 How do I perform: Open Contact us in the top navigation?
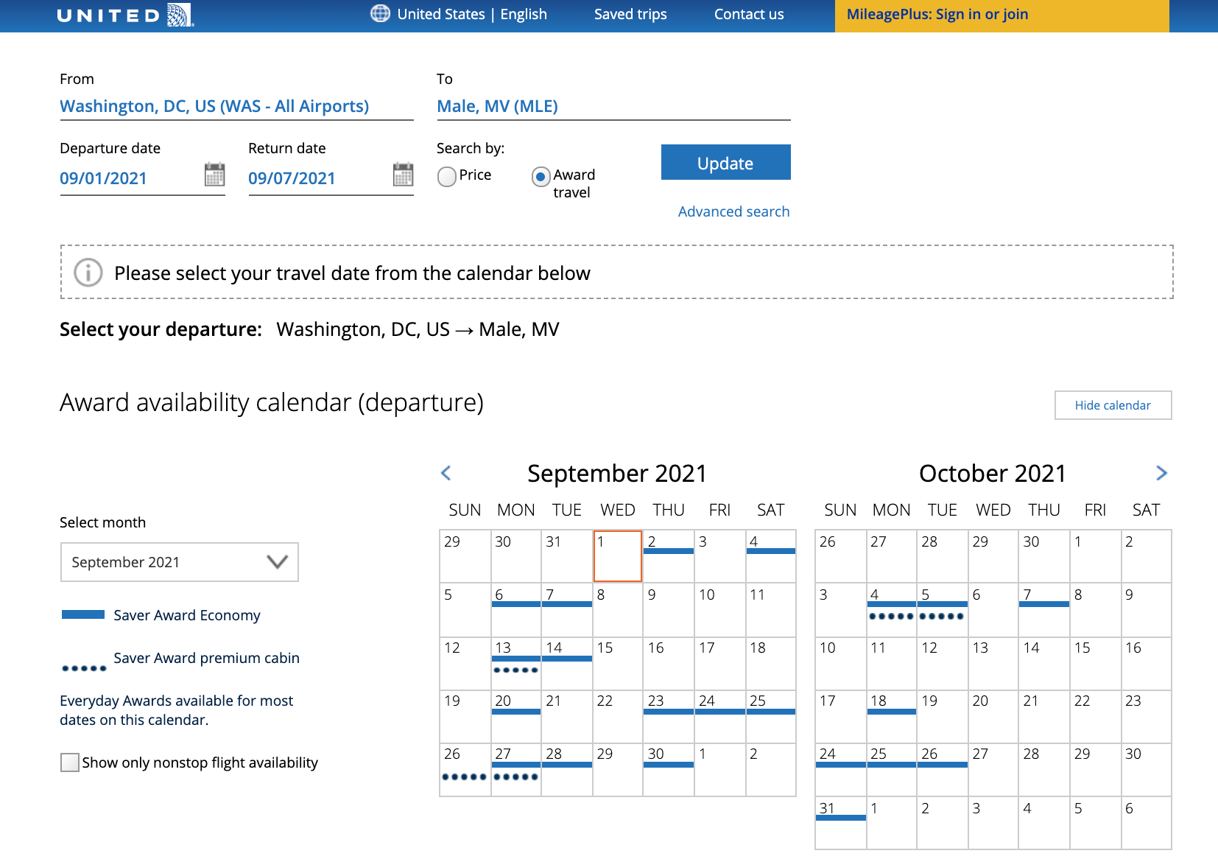coord(748,14)
